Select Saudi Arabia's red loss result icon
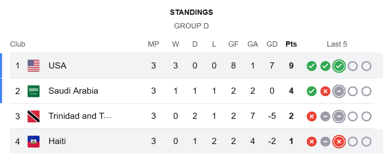This screenshot has height=161, width=383. click(x=325, y=91)
